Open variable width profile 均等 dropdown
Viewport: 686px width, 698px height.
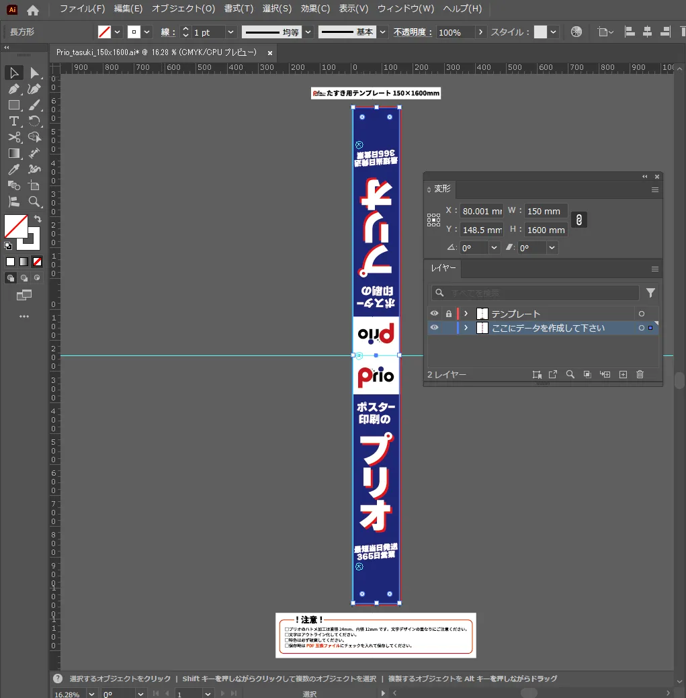(308, 32)
